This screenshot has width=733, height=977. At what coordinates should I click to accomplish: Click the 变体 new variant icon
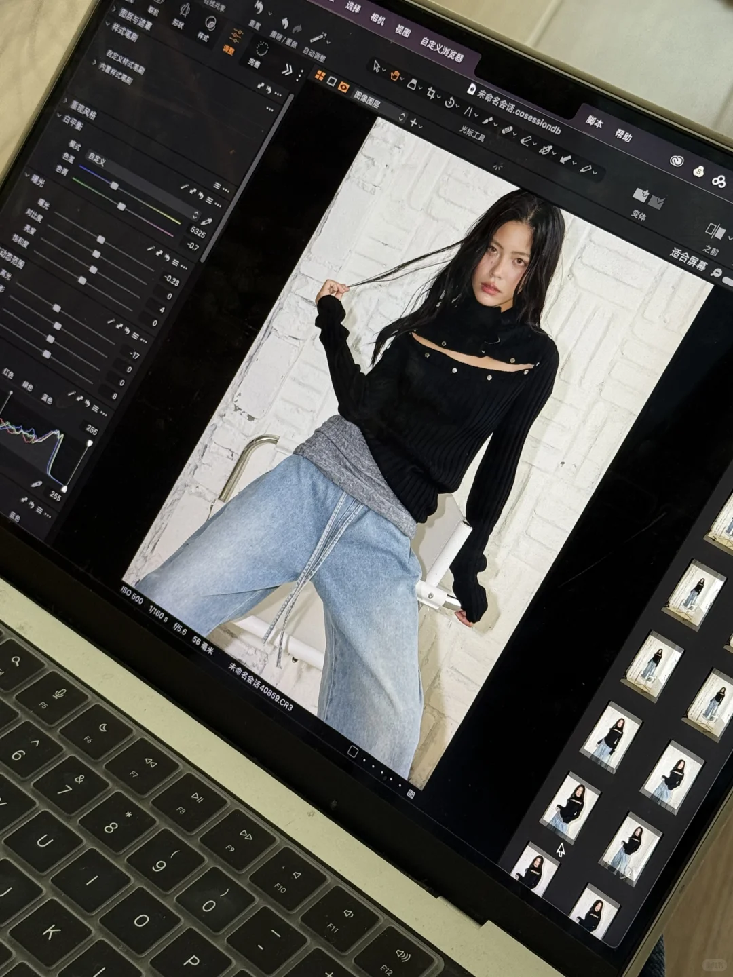640,195
